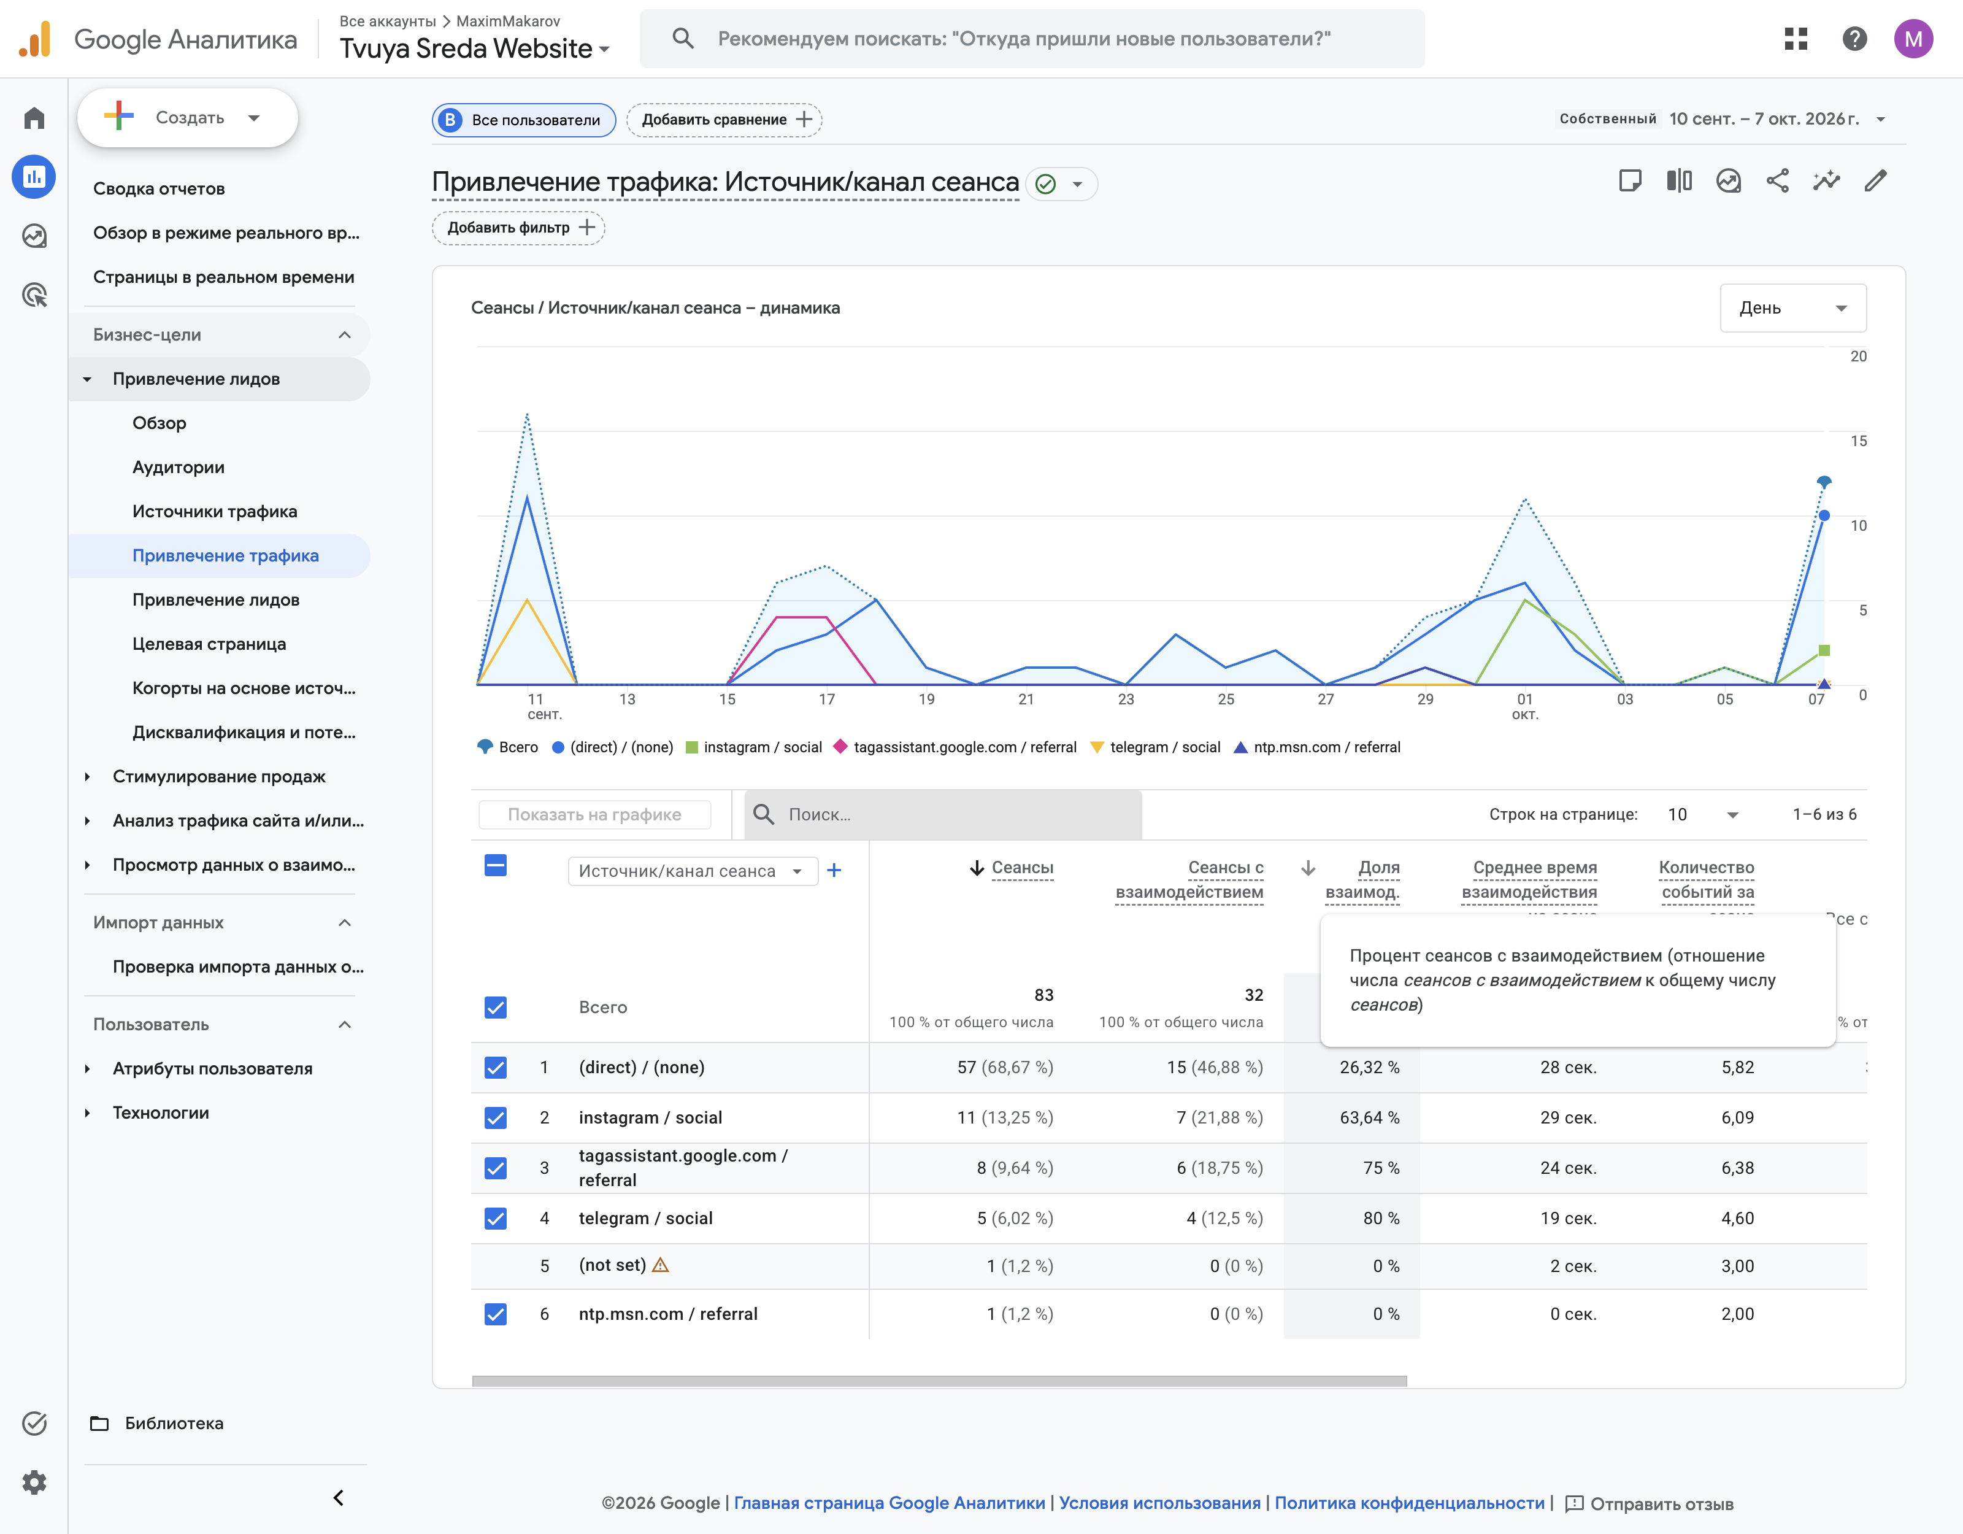Click Добавить сравнение button
This screenshot has width=1963, height=1534.
724,120
